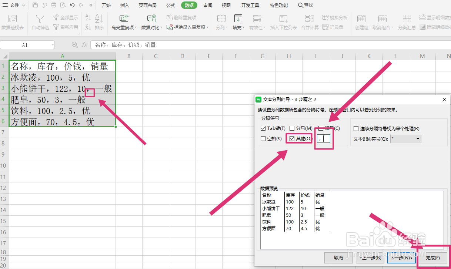Screen dimensions: 451x269
Task: Click the 创建组 group icon
Action: (x=361, y=22)
